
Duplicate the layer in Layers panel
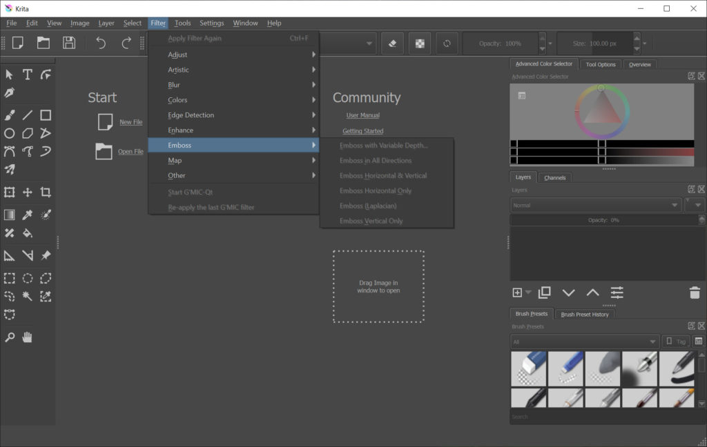point(544,292)
